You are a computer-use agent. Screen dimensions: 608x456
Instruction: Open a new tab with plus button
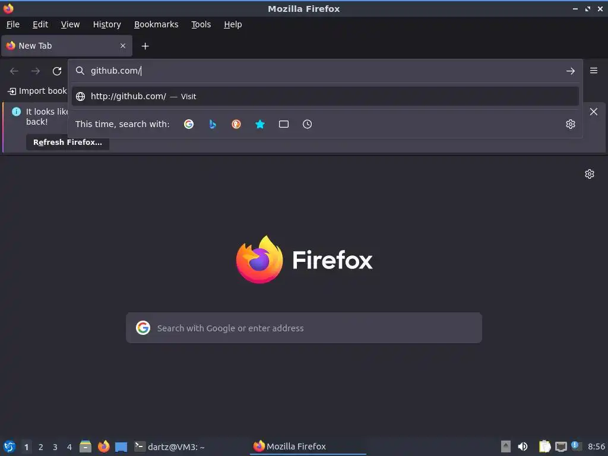coord(145,46)
